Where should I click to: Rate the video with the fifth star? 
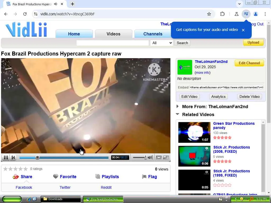[26, 169]
